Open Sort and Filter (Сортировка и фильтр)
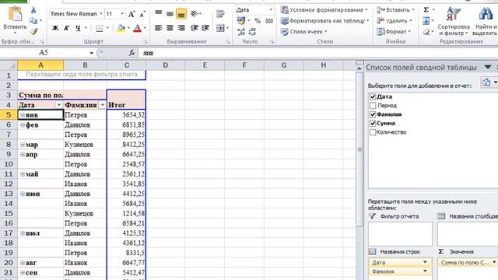Viewport: 498px width, 280px height. 454,21
